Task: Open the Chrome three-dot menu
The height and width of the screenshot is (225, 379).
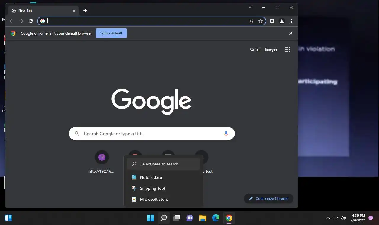Action: click(x=292, y=21)
